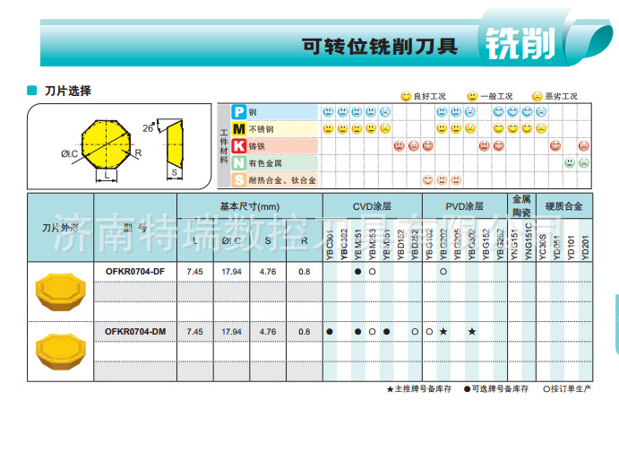Click the star under YBG302 in OFKR0704-DM row
The image size is (619, 453).
coord(472,332)
